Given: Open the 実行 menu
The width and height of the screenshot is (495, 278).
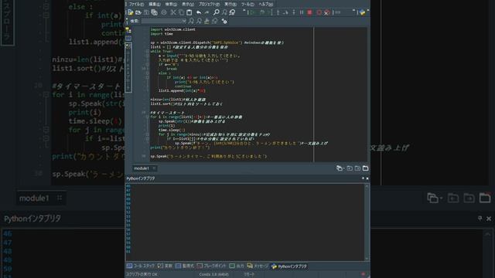Looking at the screenshot, I should pos(230,4).
